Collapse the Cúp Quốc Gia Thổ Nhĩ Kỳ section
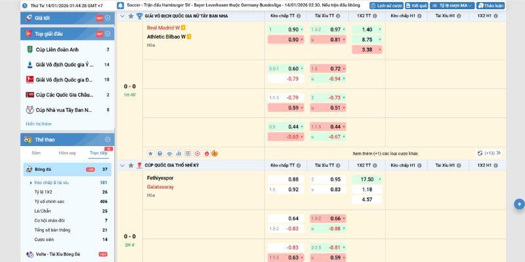Image resolution: width=525 pixels, height=262 pixels. point(122,165)
